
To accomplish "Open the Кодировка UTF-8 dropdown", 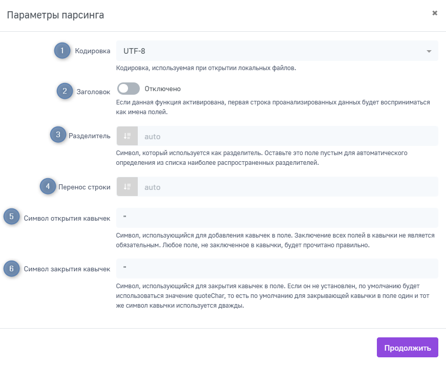I will click(277, 51).
